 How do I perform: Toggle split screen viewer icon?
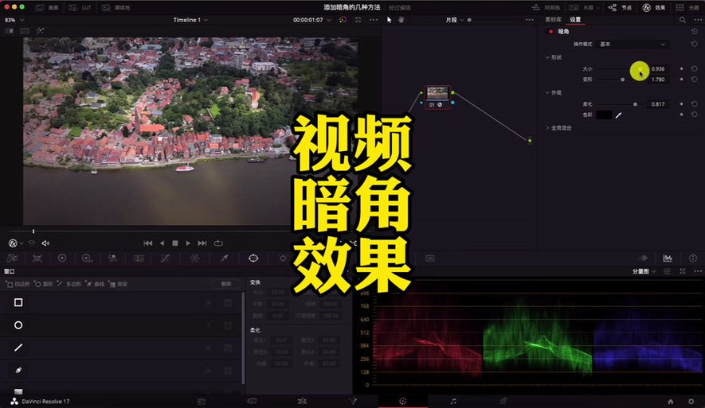25,31
